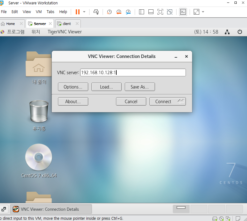
Task: Click the message log status icon
Action: (x=238, y=219)
